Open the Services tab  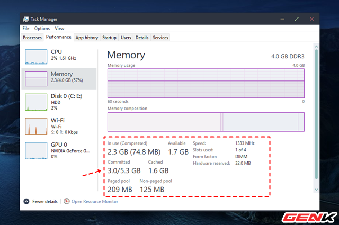click(x=160, y=38)
